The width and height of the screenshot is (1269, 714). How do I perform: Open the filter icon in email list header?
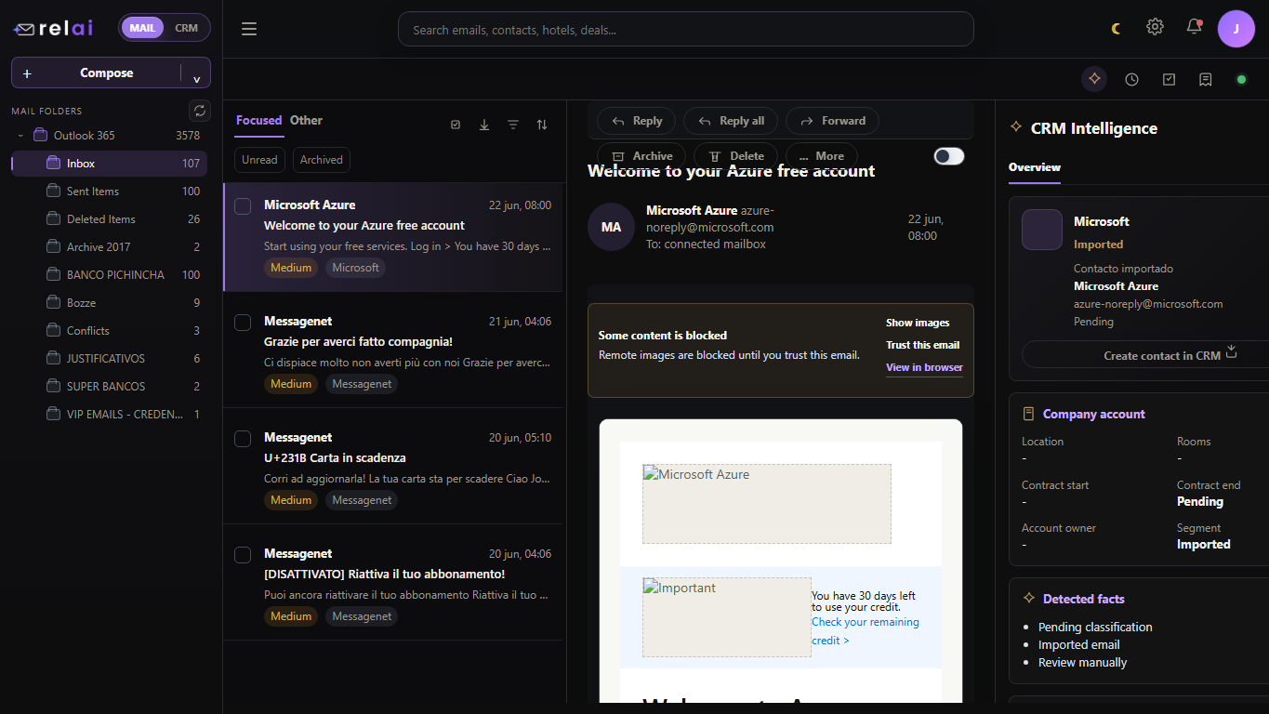click(513, 125)
